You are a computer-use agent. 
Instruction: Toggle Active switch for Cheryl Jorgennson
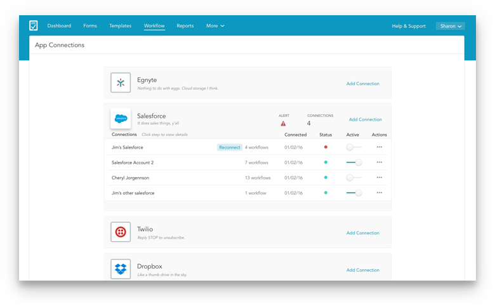pos(354,178)
